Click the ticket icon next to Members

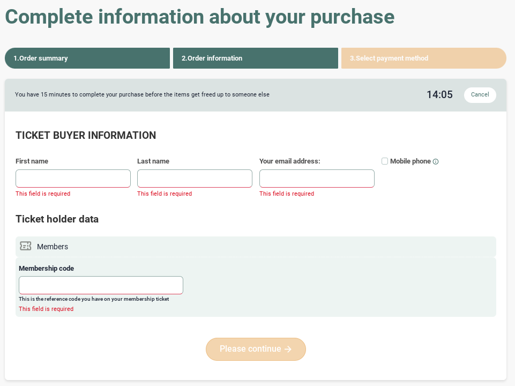(x=25, y=246)
